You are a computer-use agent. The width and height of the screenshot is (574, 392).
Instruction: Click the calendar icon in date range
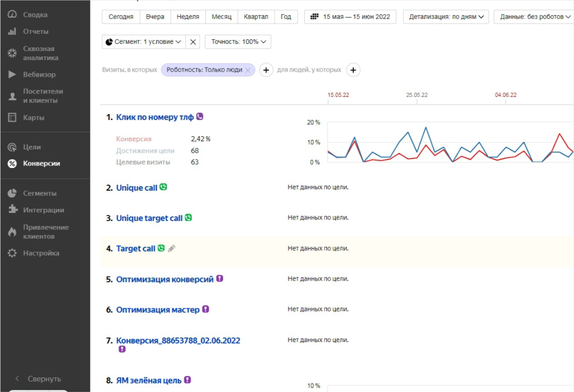tap(314, 17)
